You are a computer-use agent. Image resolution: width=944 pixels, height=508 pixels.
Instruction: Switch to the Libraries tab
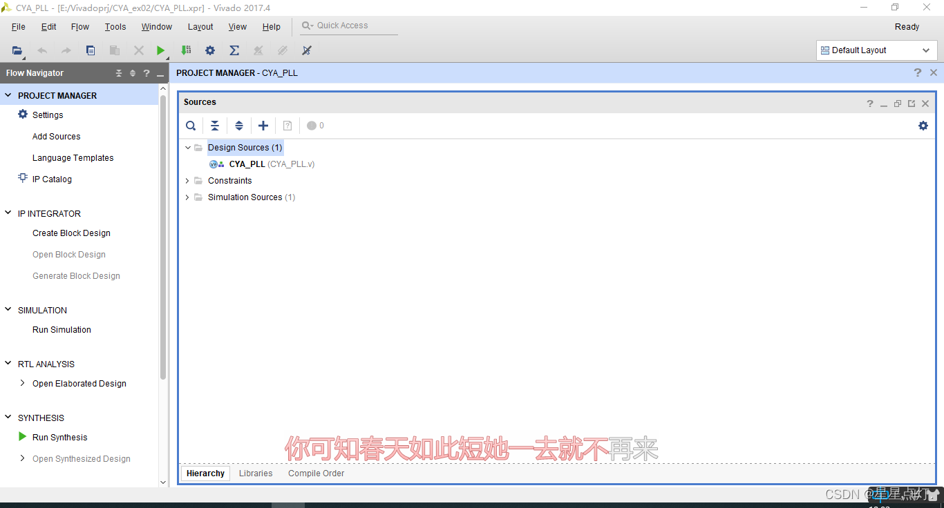pyautogui.click(x=255, y=473)
